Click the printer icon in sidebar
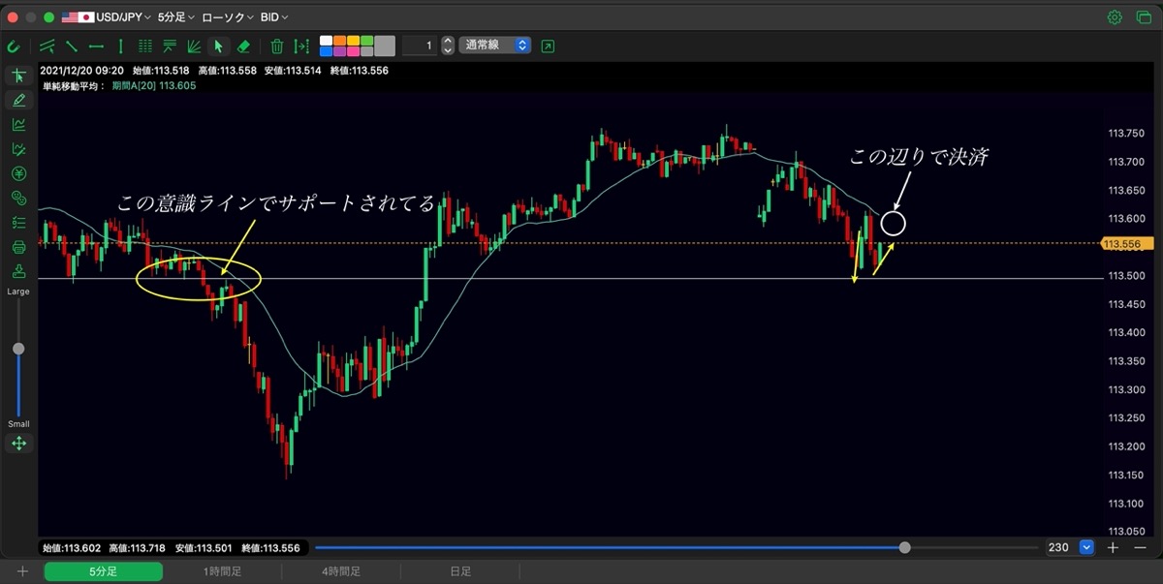1163x584 pixels. click(x=18, y=247)
